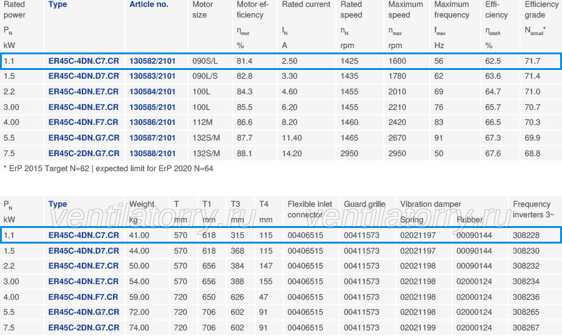Screen dimensions: 562x336
Task: Select rated current value 11.40
Action: [x=292, y=137]
